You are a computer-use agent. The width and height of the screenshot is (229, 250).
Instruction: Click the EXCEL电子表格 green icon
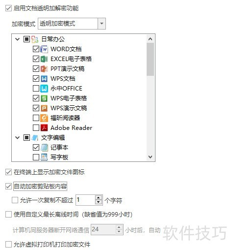44,59
